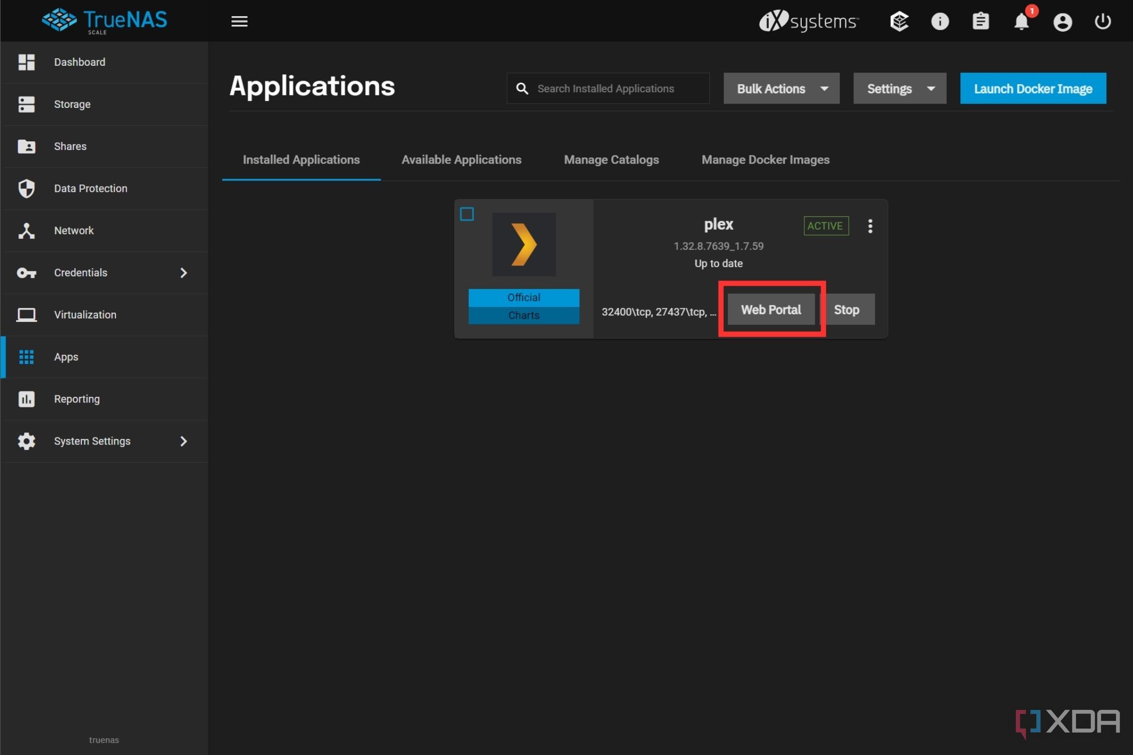Image resolution: width=1133 pixels, height=755 pixels.
Task: Open the user account icon
Action: 1062,22
